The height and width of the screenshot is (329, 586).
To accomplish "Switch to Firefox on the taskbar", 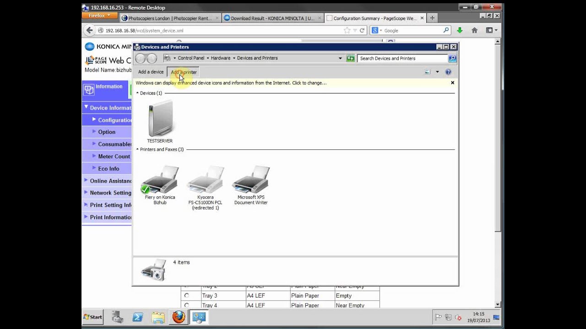I will tap(179, 317).
